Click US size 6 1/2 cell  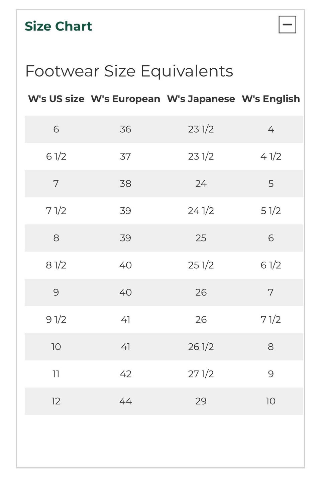click(x=56, y=156)
